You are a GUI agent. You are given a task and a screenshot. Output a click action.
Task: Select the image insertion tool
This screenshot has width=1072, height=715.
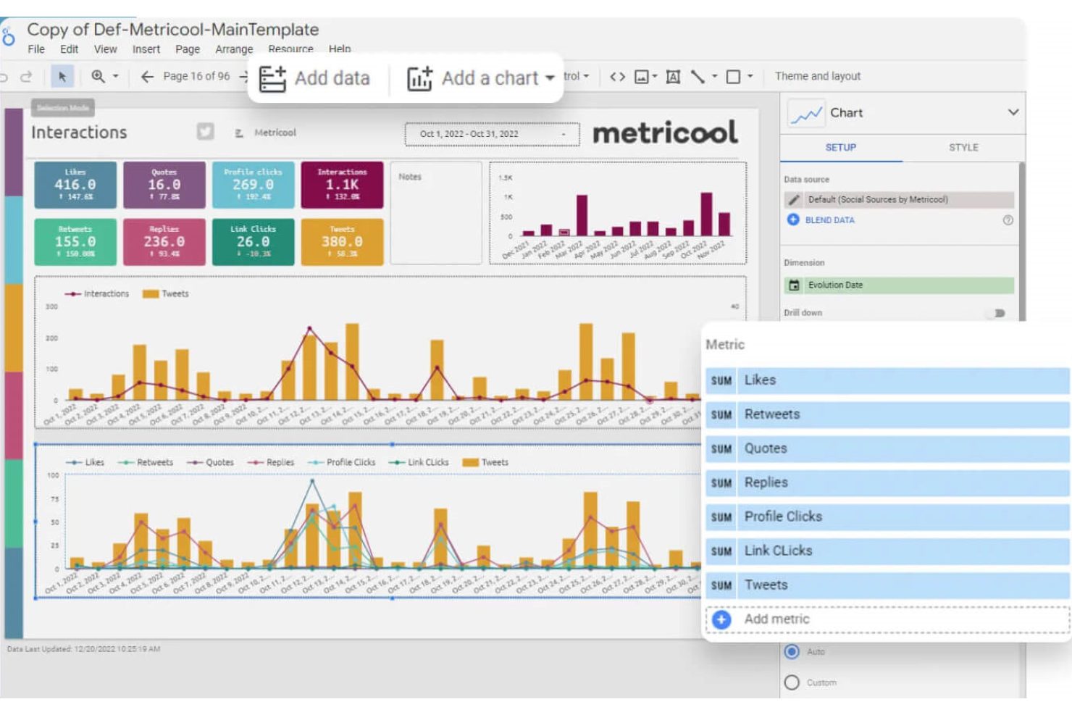643,75
